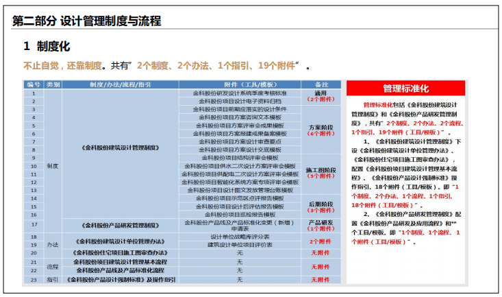Screen dimensions: 502x297
Task: Click the 制度 category cell
Action: [53, 166]
